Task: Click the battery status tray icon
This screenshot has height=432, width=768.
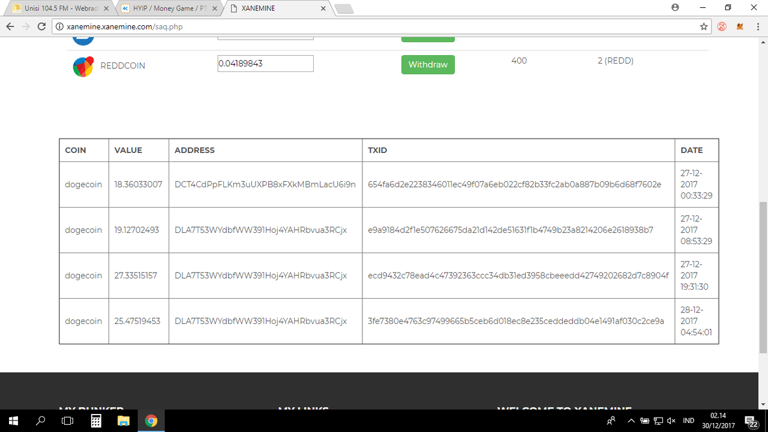Action: pyautogui.click(x=645, y=421)
